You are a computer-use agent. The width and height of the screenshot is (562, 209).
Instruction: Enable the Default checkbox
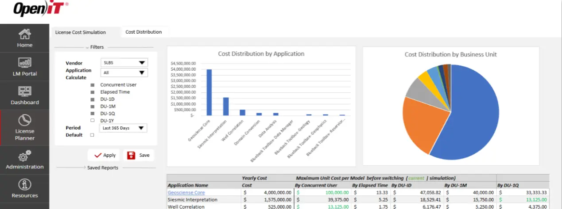pyautogui.click(x=93, y=135)
